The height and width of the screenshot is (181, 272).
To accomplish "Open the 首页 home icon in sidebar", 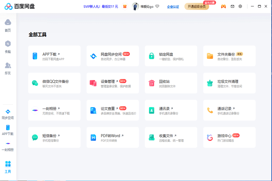I will coord(8,22).
